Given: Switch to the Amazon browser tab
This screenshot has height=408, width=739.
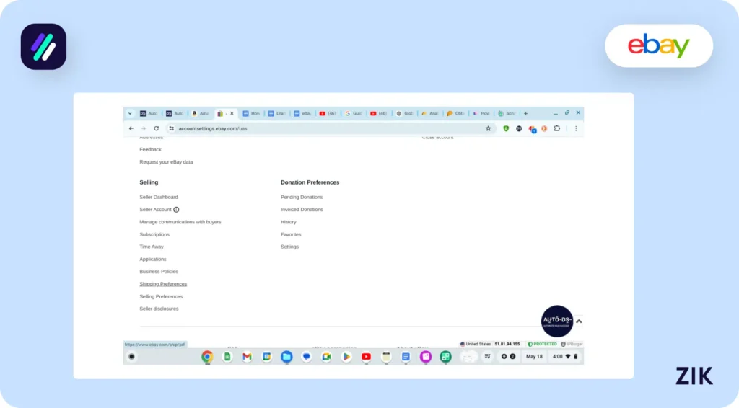Looking at the screenshot, I should (199, 113).
